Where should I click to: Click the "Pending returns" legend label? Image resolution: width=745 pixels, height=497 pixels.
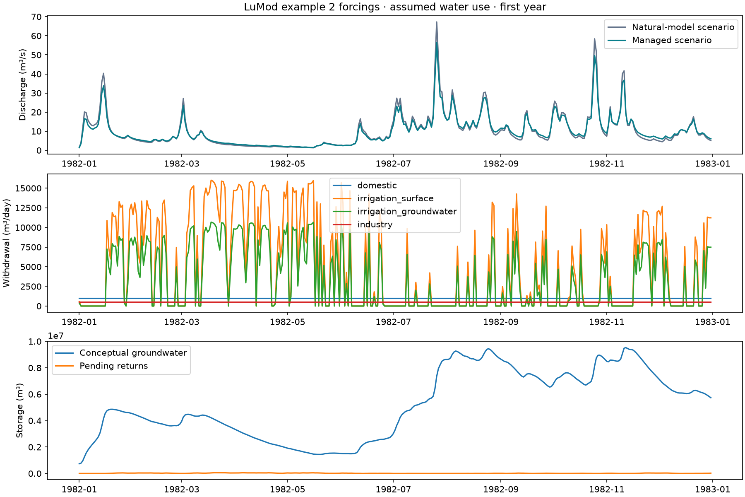(x=114, y=366)
